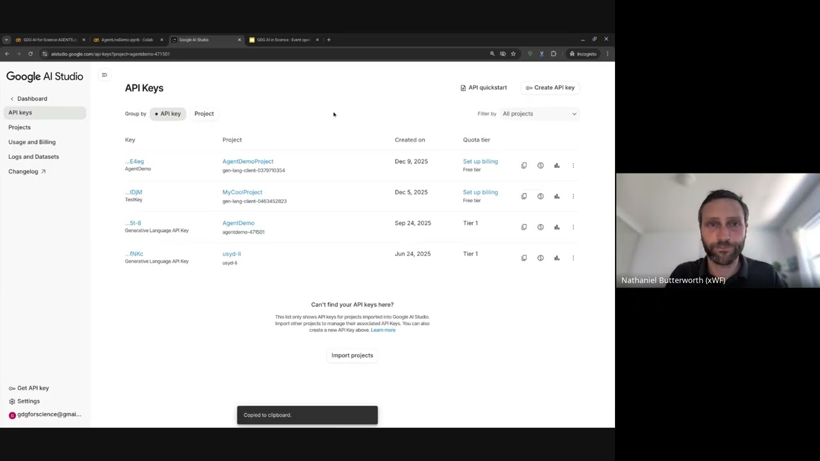Open more options for the ...fNKc key

pyautogui.click(x=573, y=258)
